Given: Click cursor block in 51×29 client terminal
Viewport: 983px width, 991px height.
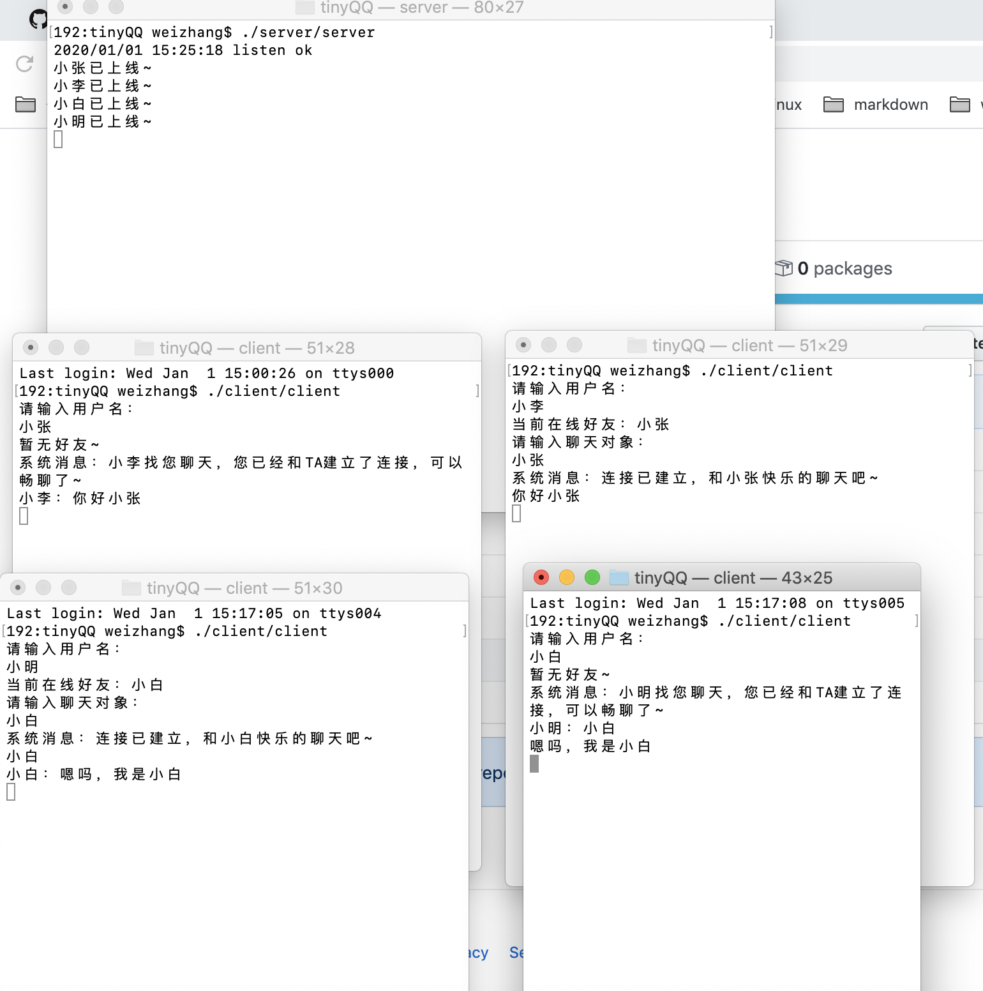Looking at the screenshot, I should pos(516,513).
